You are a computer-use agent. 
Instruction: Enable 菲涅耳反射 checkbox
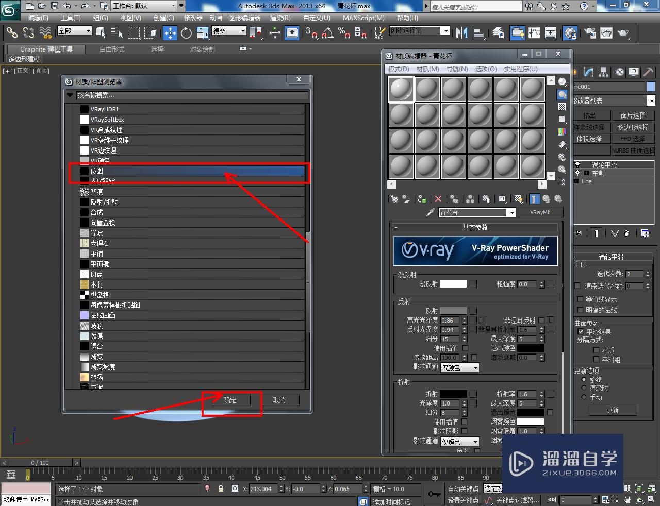(541, 320)
